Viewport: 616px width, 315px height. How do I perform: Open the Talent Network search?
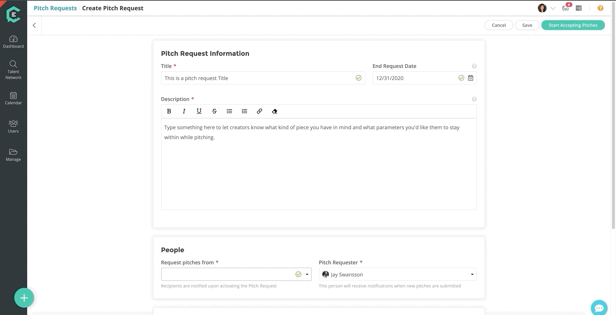pos(13,70)
